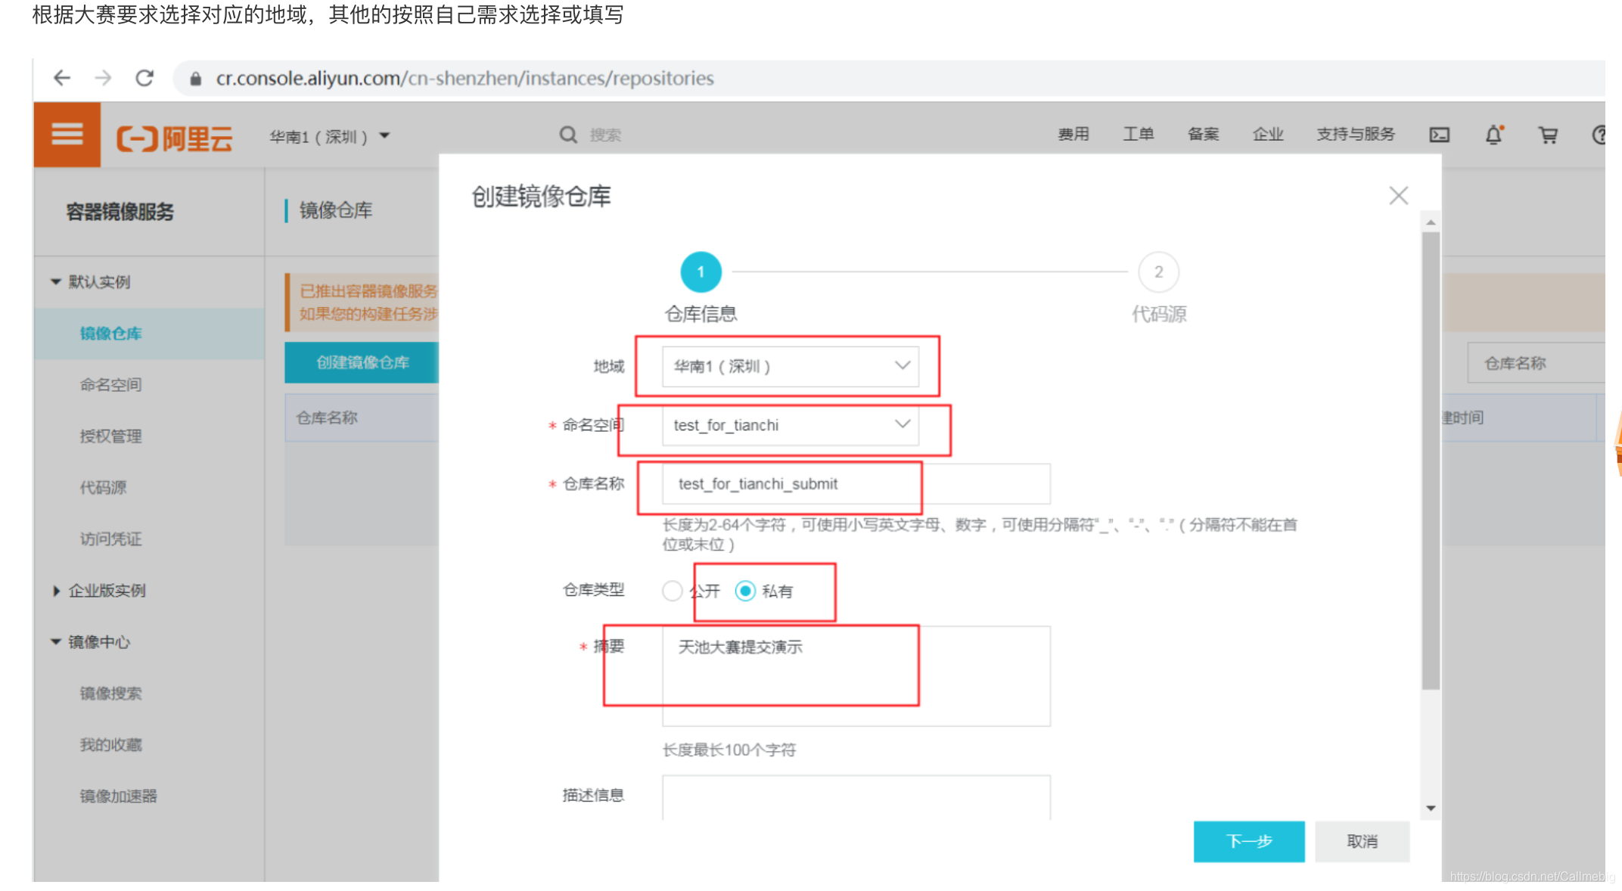Go back using the browser back arrow
This screenshot has width=1622, height=891.
[61, 78]
